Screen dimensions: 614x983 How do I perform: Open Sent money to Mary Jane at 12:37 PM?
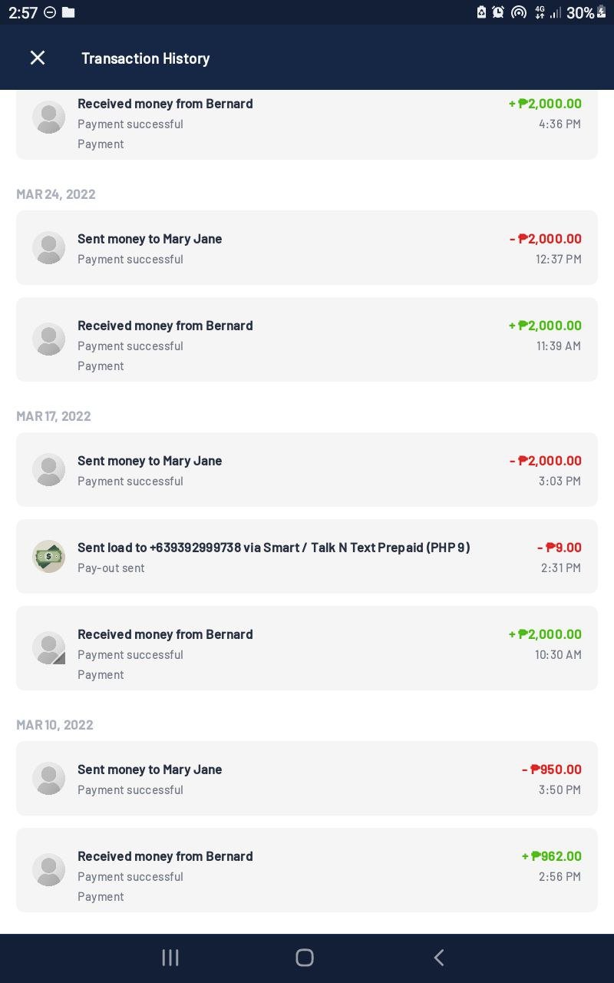[x=307, y=247]
